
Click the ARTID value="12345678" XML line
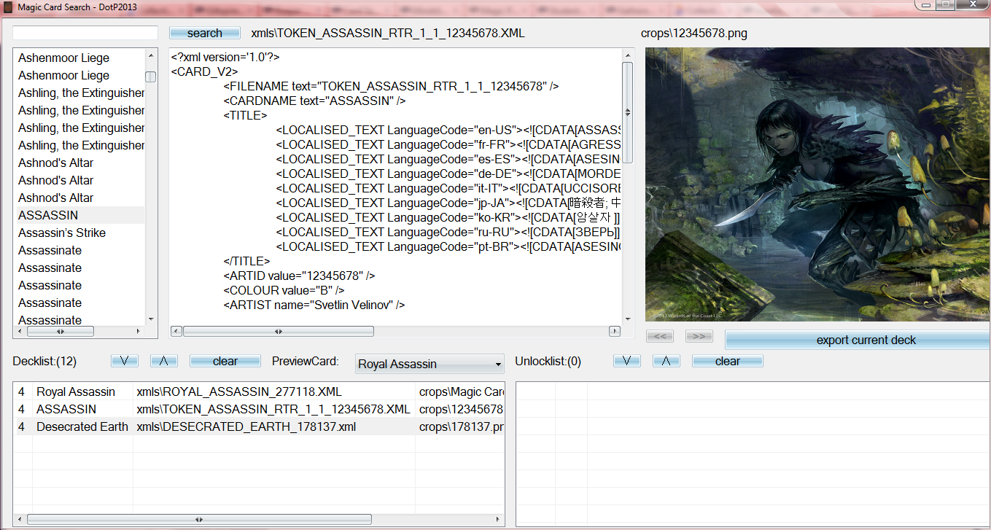pos(299,276)
